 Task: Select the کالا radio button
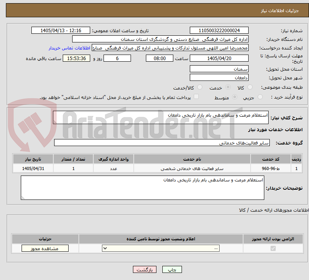pos(250,87)
